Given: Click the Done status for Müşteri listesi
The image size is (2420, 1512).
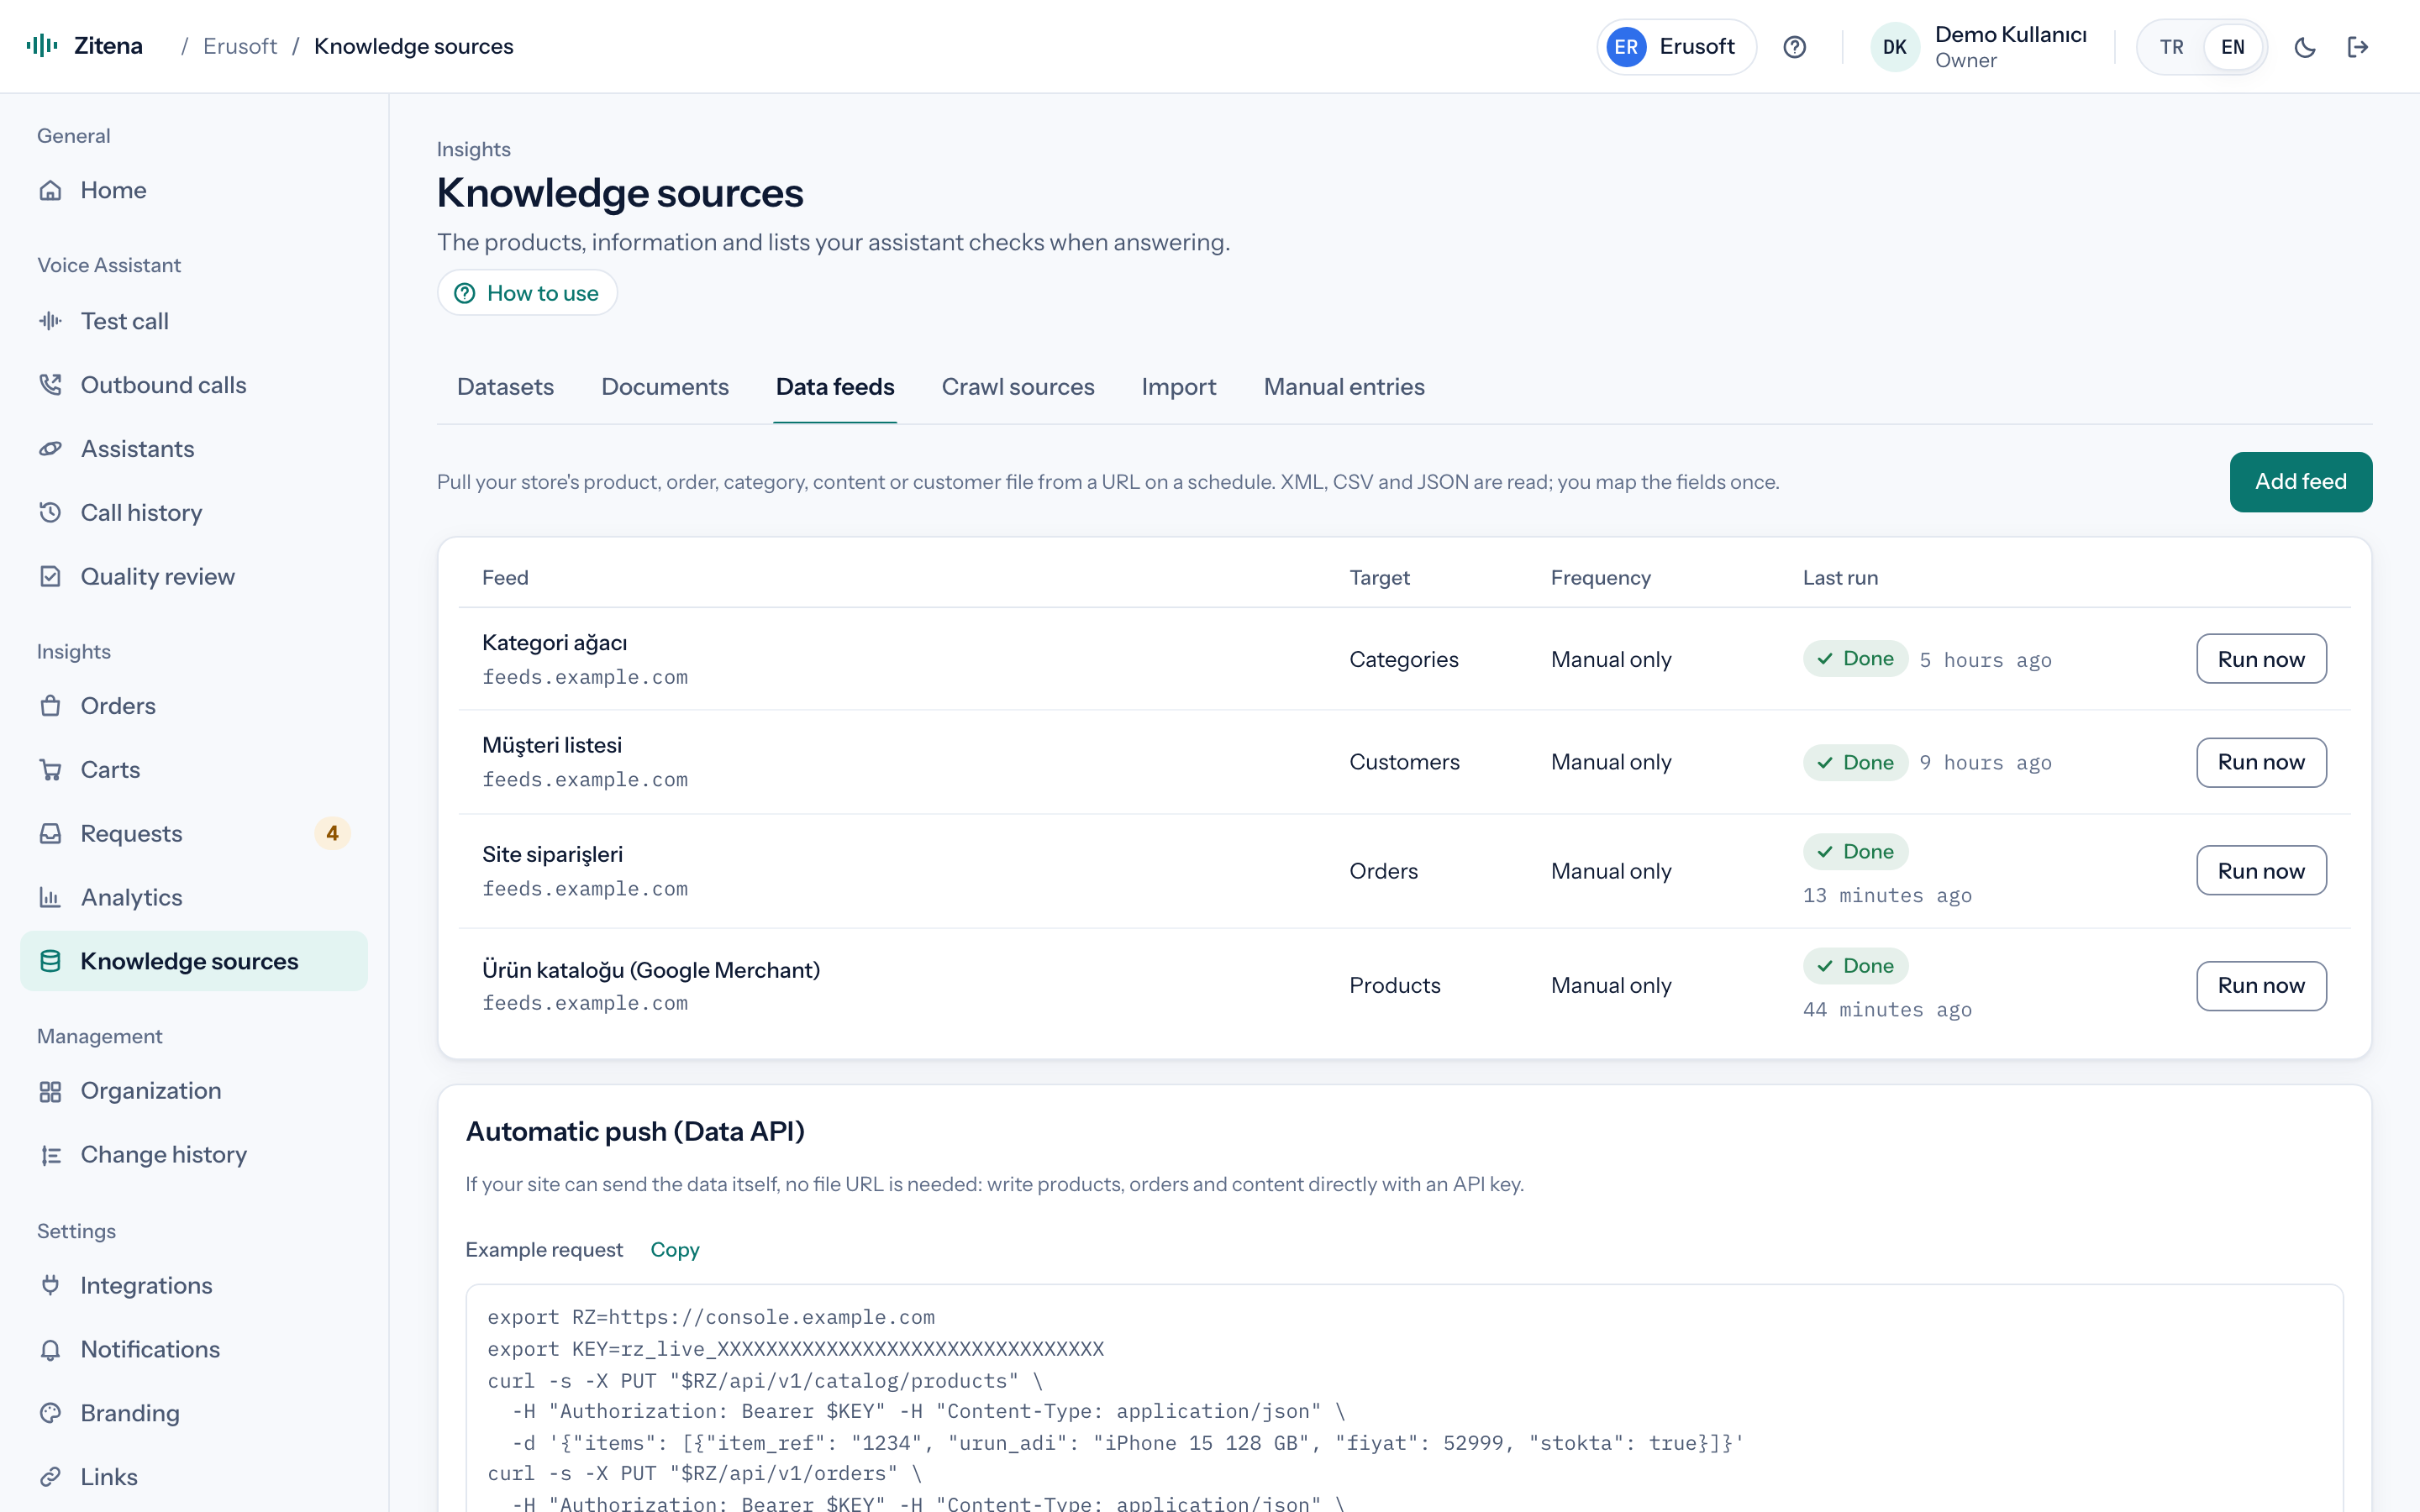Looking at the screenshot, I should pyautogui.click(x=1855, y=763).
